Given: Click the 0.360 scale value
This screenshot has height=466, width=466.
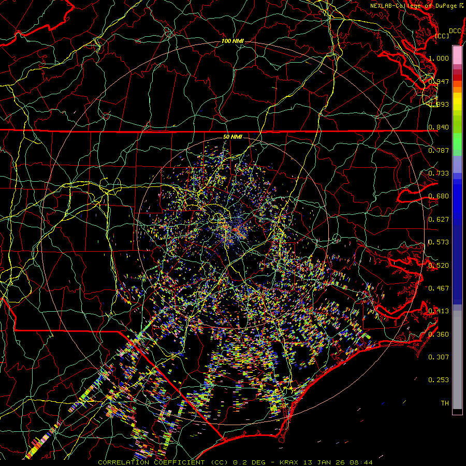Looking at the screenshot, I should coord(439,334).
